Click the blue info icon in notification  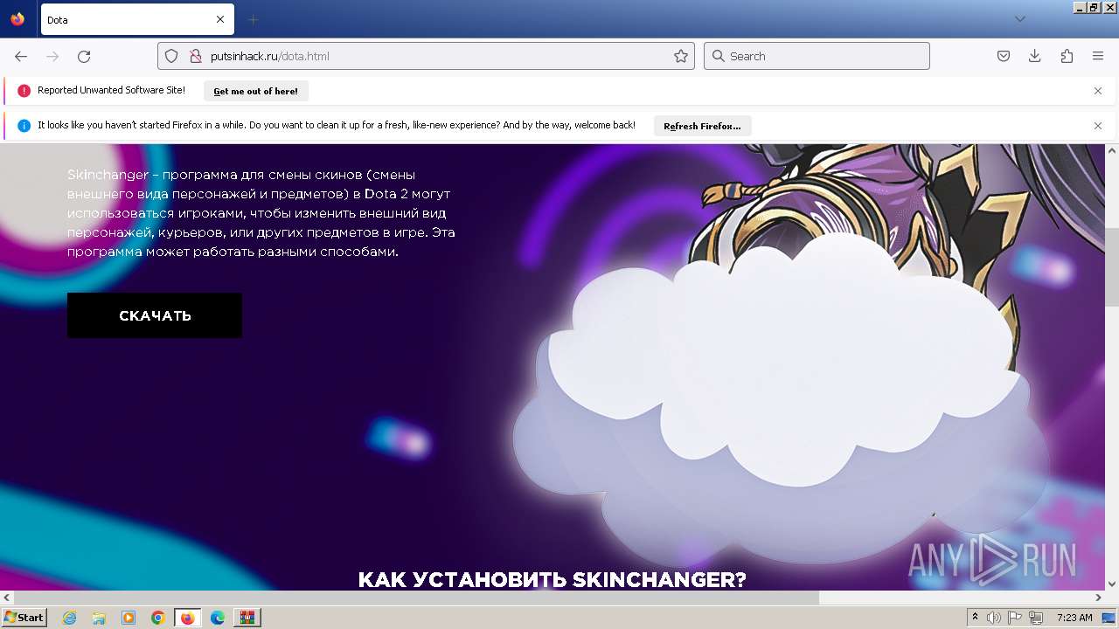click(24, 126)
